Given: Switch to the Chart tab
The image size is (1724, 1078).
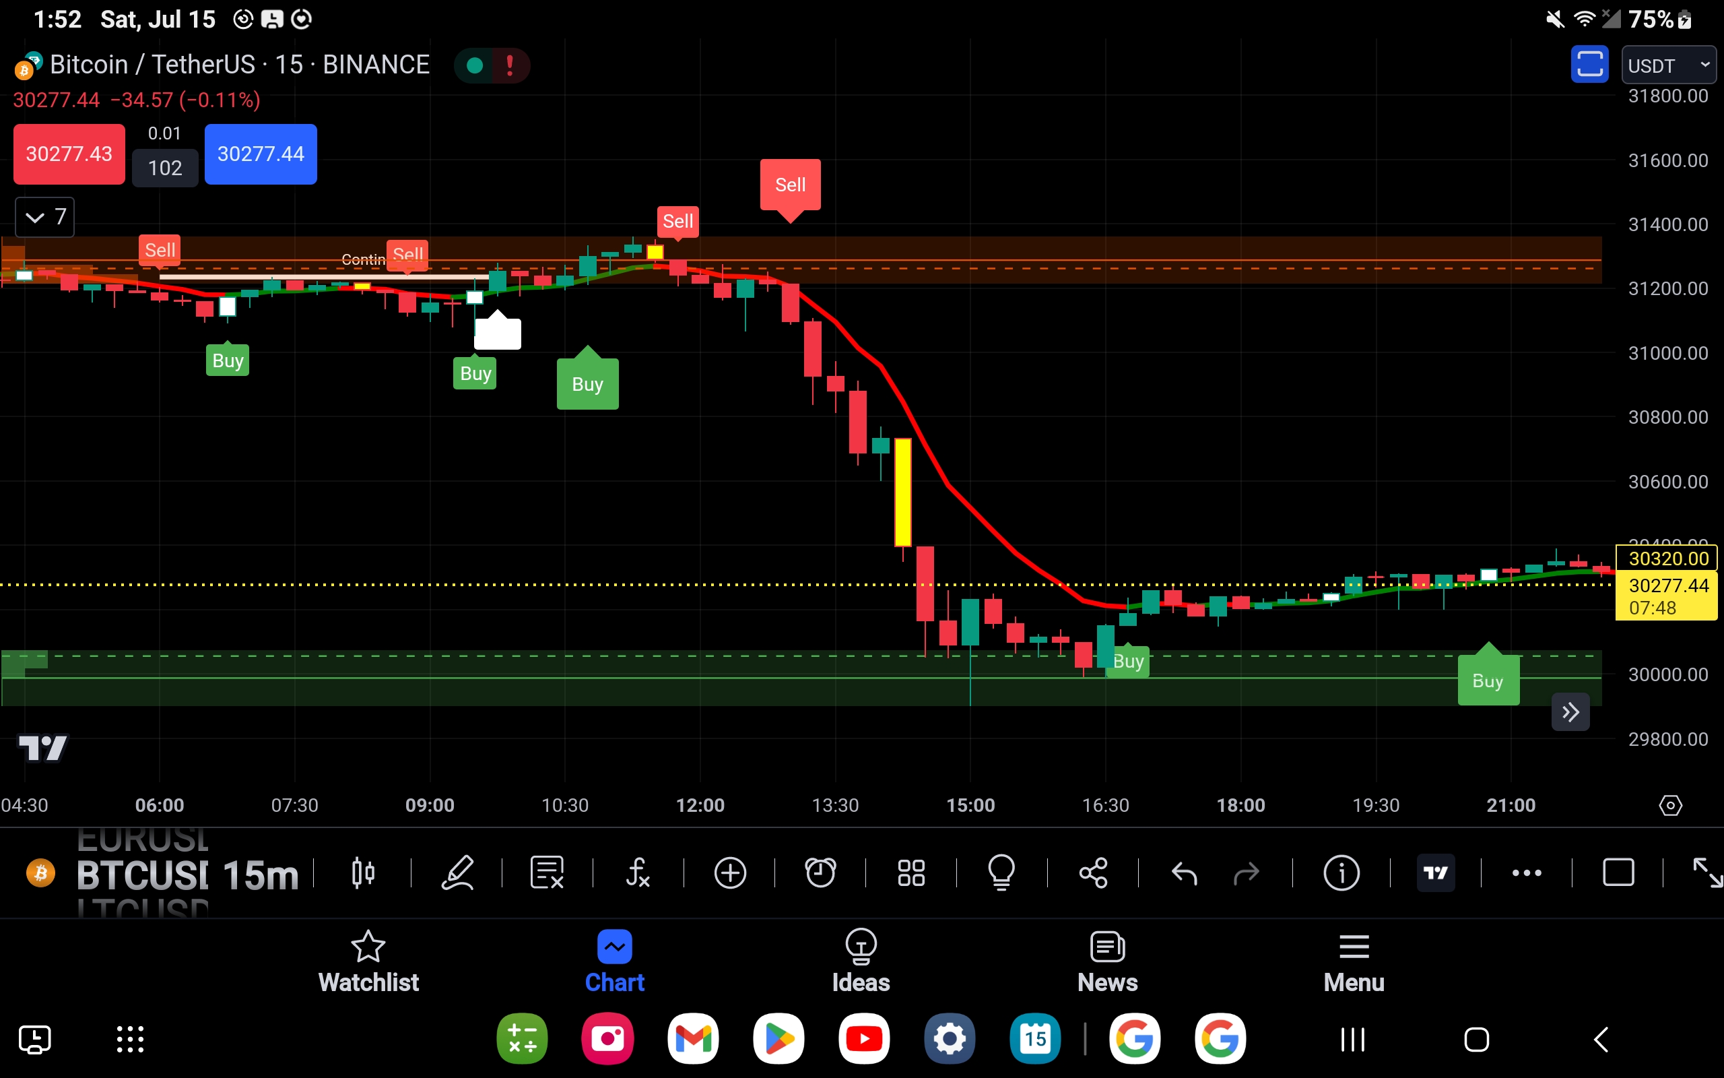Looking at the screenshot, I should tap(615, 962).
